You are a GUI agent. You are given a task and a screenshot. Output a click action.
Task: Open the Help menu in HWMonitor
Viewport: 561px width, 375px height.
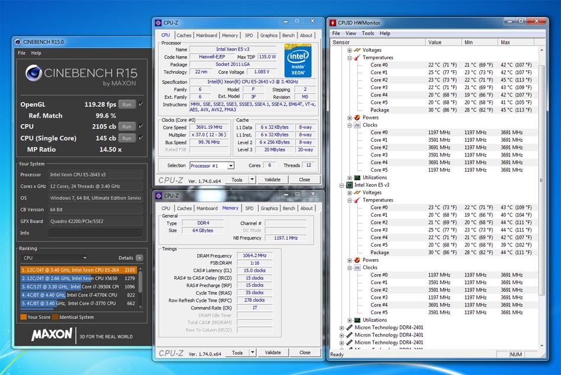click(385, 33)
